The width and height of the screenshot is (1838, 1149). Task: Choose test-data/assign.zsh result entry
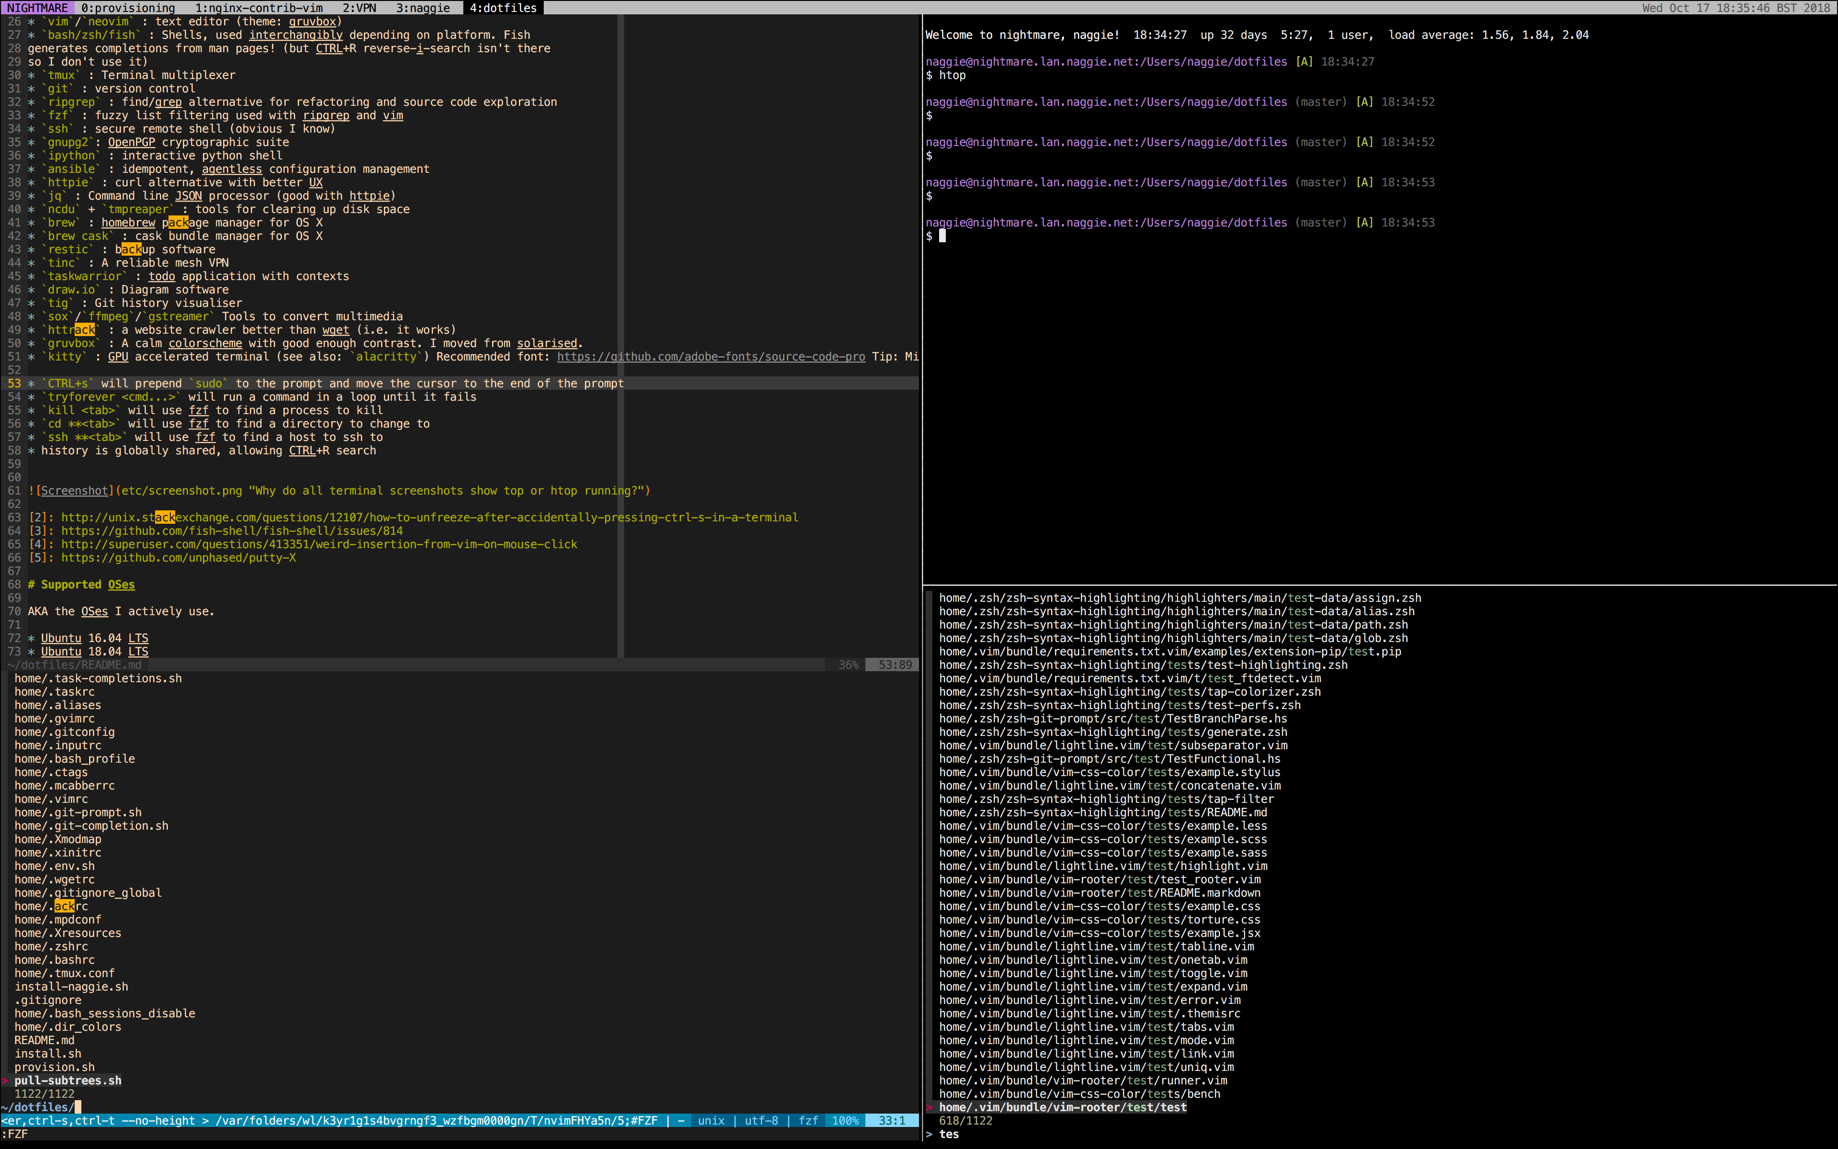1179,598
